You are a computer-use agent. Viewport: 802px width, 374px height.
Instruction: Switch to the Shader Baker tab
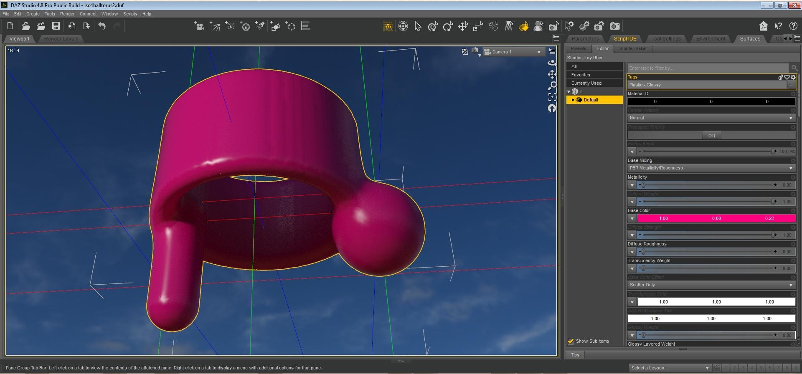coord(633,48)
